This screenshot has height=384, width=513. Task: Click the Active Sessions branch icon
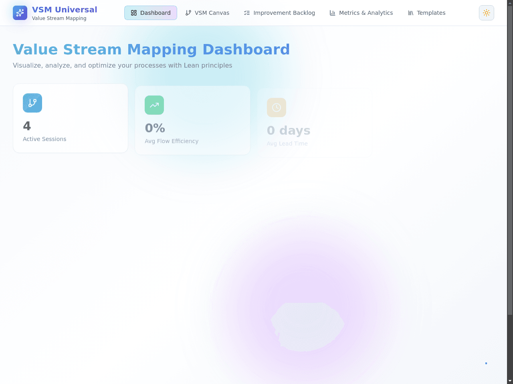[32, 103]
